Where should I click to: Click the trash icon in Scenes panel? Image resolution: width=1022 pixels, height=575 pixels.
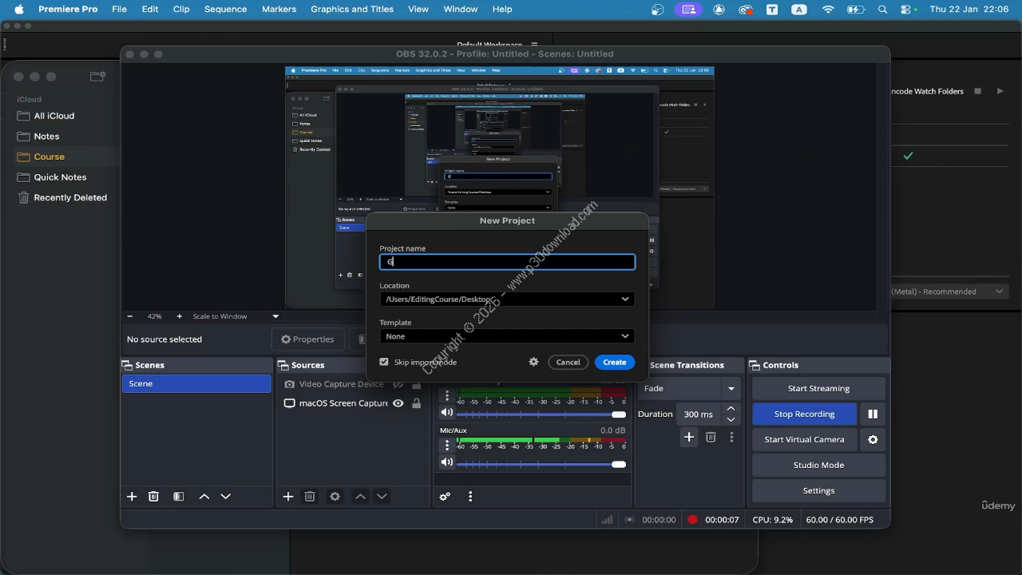click(154, 496)
